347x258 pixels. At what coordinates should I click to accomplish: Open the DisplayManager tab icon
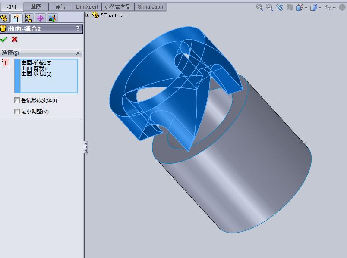coord(52,18)
